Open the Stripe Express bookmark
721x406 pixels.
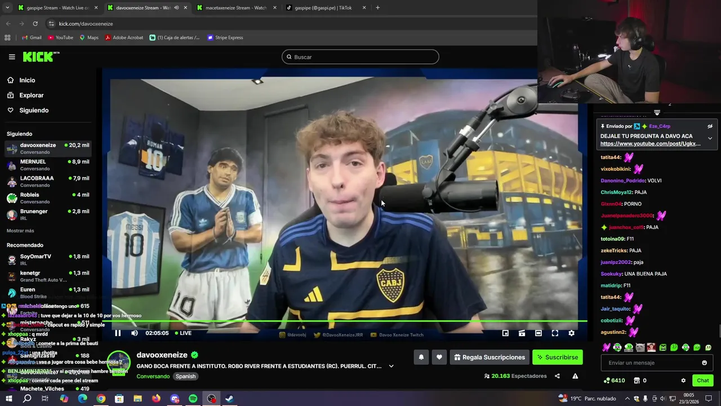(225, 38)
